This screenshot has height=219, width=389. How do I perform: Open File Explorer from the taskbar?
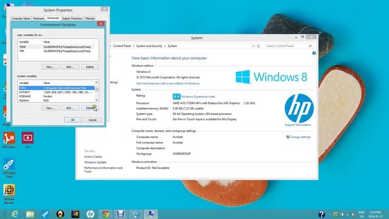point(30,214)
